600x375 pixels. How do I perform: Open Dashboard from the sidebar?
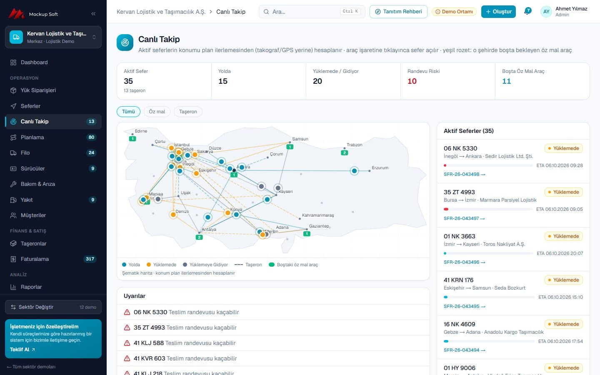tap(53, 62)
